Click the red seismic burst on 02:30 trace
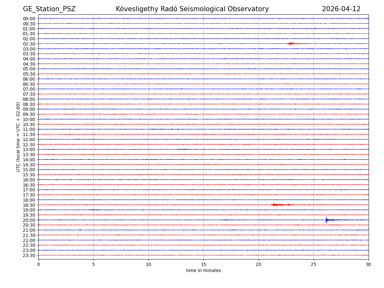The width and height of the screenshot is (384, 288). click(x=291, y=44)
